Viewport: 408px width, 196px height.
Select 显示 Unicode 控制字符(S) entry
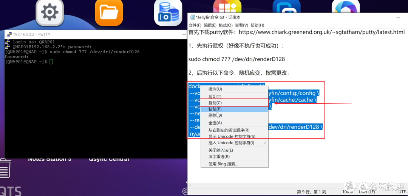click(x=234, y=136)
